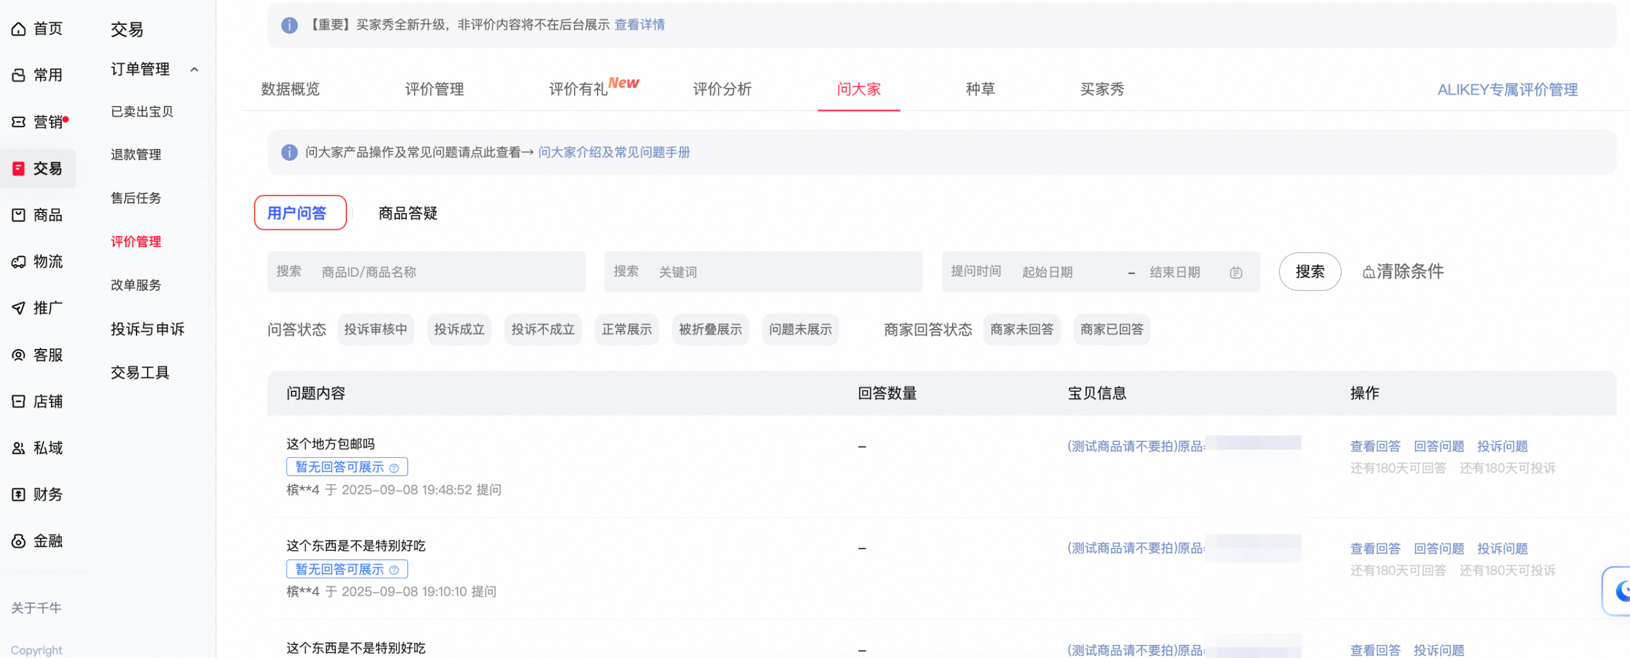Screen dimensions: 1630x658
Task: Switch to the 评价管理 top tab
Action: coord(434,89)
